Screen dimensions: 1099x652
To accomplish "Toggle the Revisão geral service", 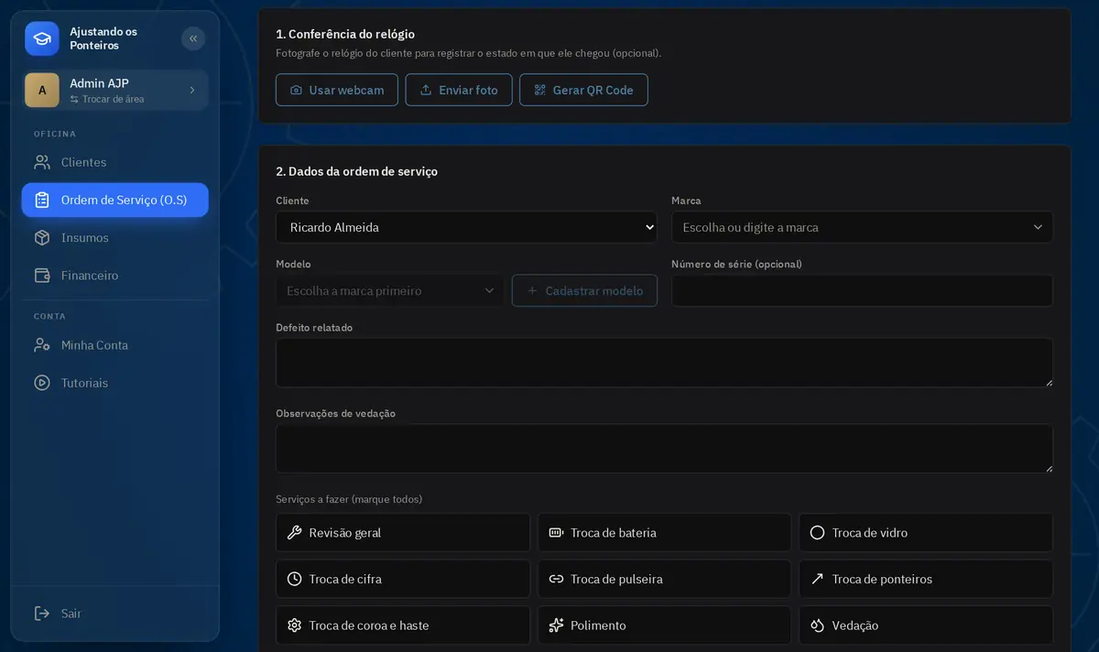I will point(403,532).
